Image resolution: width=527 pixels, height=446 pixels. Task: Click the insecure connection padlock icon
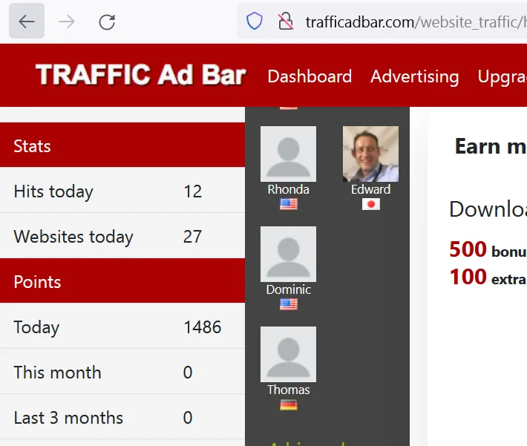click(x=285, y=22)
